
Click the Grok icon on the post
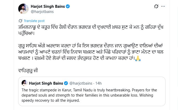(156, 6)
